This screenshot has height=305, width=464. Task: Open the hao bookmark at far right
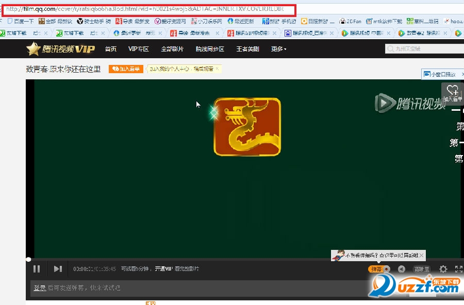453,21
